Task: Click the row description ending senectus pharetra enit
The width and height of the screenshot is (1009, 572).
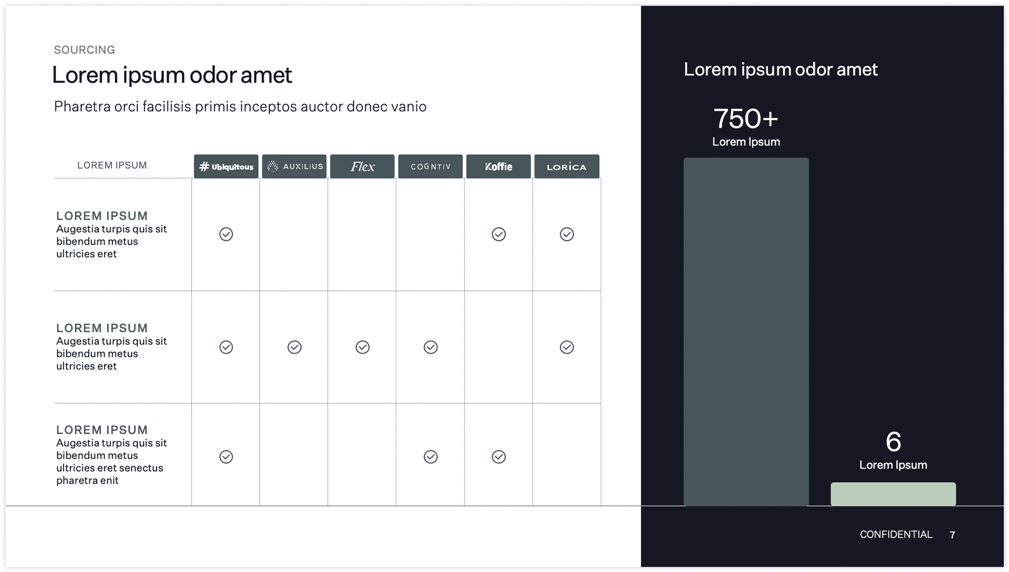Action: click(x=111, y=461)
